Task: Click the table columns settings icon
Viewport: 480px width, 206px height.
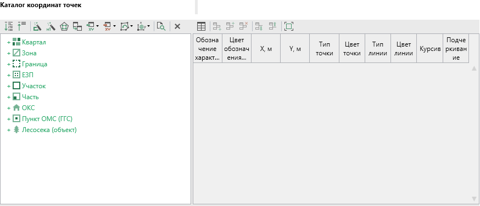Action: coord(201,26)
